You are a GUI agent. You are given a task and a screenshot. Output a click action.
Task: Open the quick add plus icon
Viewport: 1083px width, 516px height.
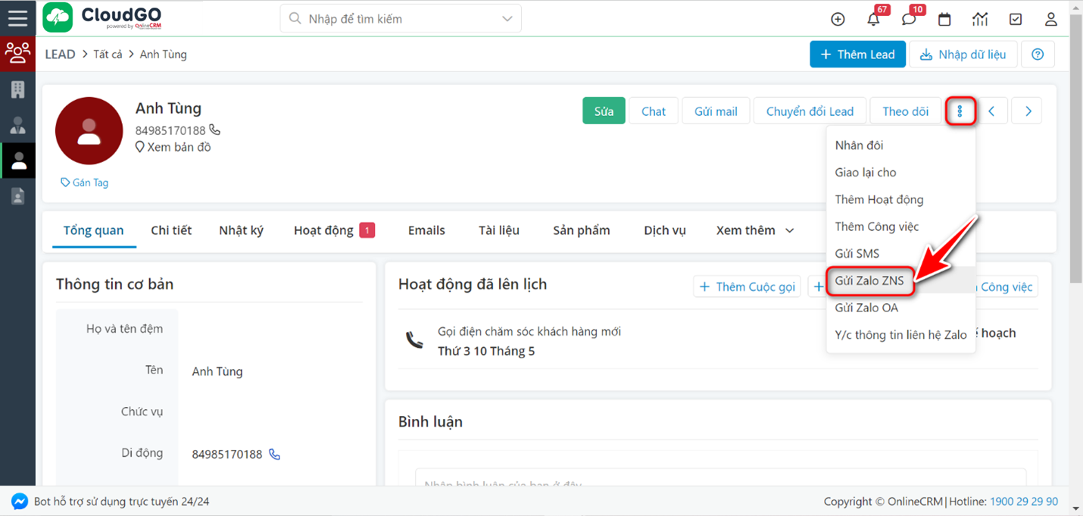[x=838, y=19]
